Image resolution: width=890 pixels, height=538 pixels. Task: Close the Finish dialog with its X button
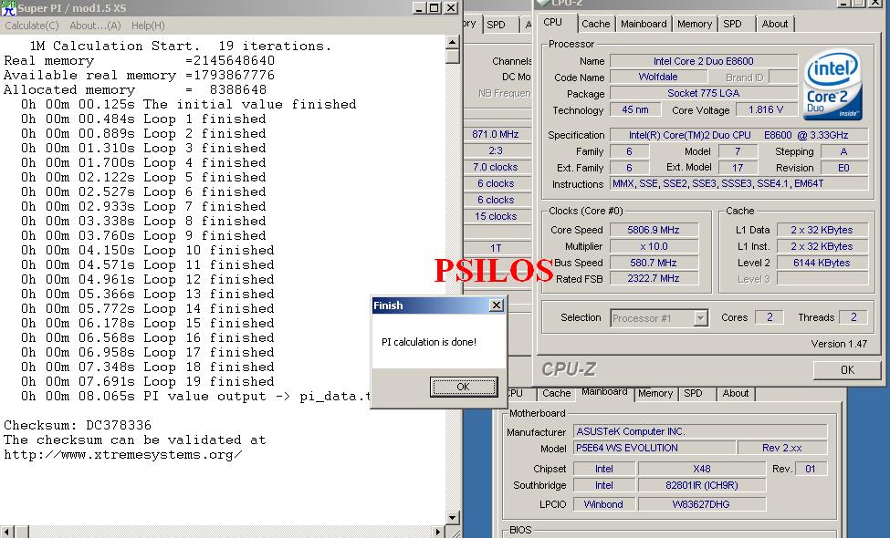pos(496,305)
